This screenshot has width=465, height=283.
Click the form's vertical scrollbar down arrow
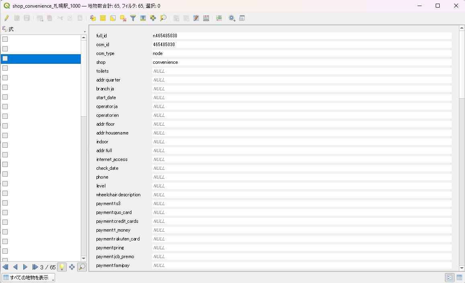click(x=462, y=268)
